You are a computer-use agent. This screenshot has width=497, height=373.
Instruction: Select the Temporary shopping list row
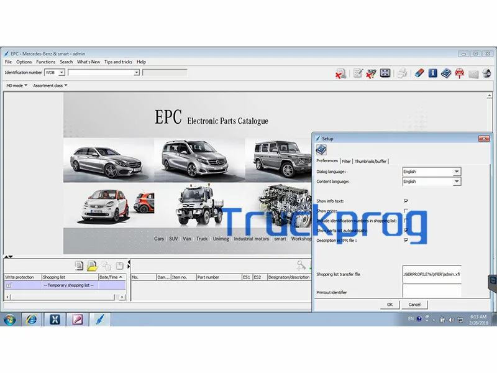point(65,285)
